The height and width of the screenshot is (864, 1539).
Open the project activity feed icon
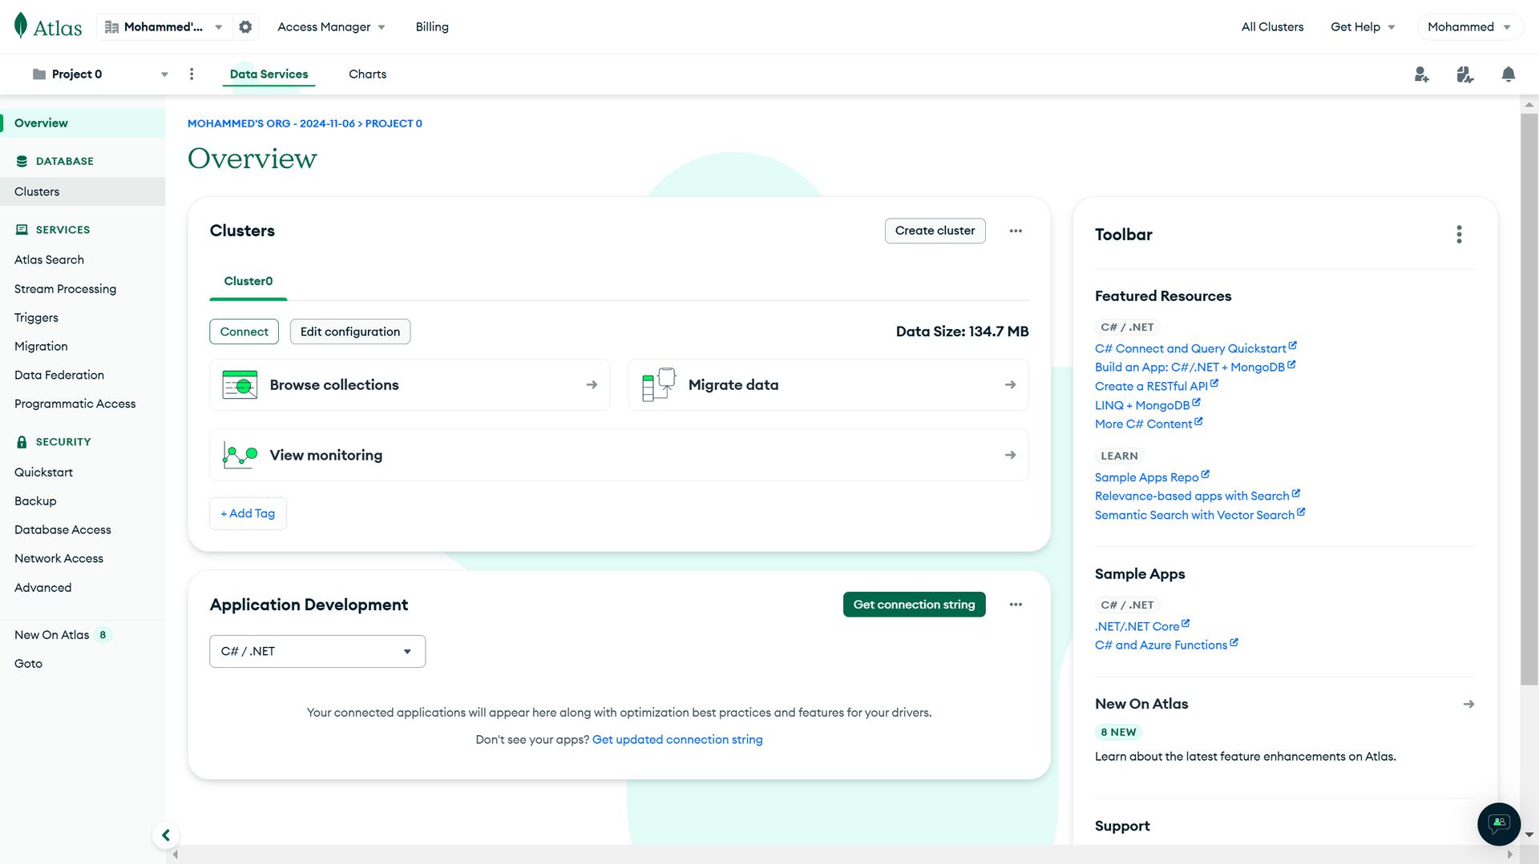point(1464,74)
